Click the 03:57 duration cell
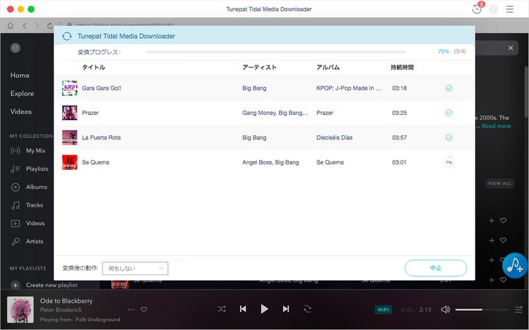 click(399, 137)
